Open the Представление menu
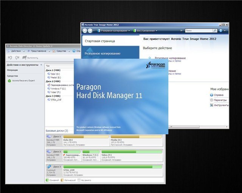 [38, 51]
